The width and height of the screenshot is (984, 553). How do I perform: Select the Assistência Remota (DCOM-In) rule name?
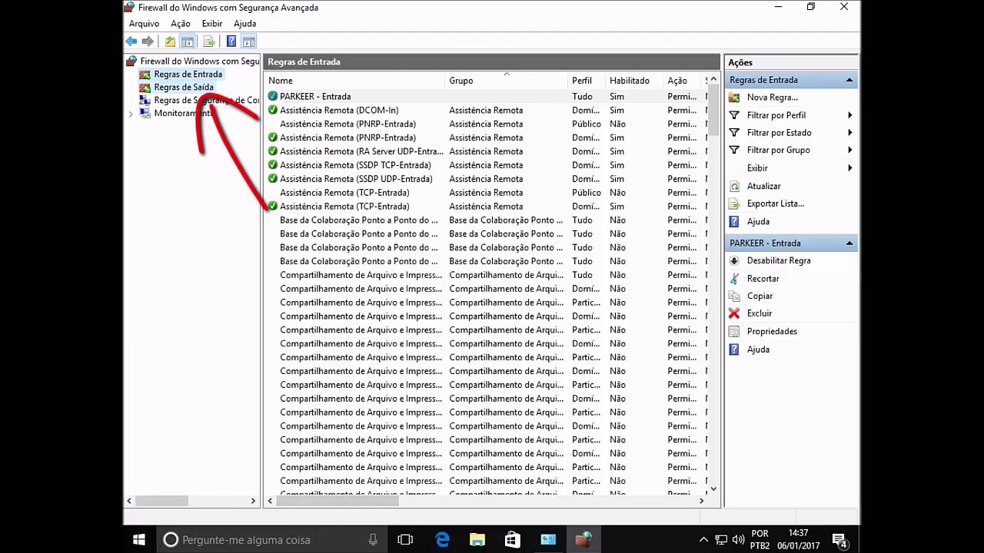(x=339, y=111)
